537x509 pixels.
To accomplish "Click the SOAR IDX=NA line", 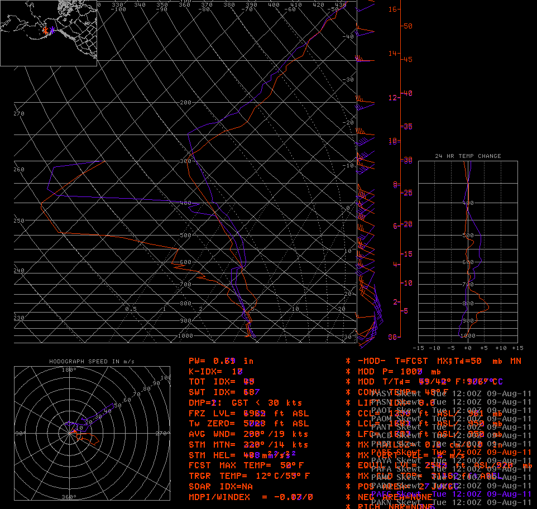I will [221, 487].
